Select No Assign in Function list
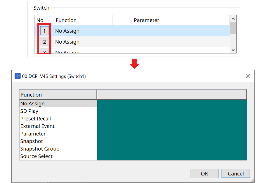 click(x=32, y=104)
